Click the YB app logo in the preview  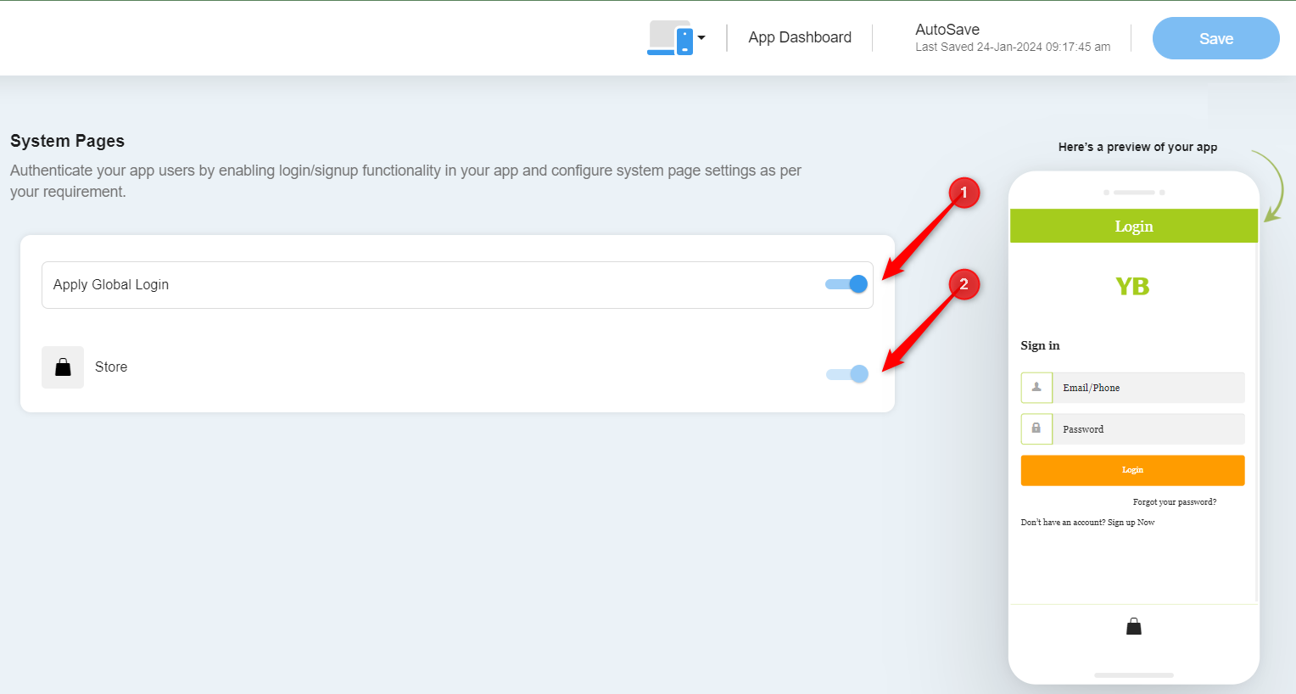tap(1133, 286)
